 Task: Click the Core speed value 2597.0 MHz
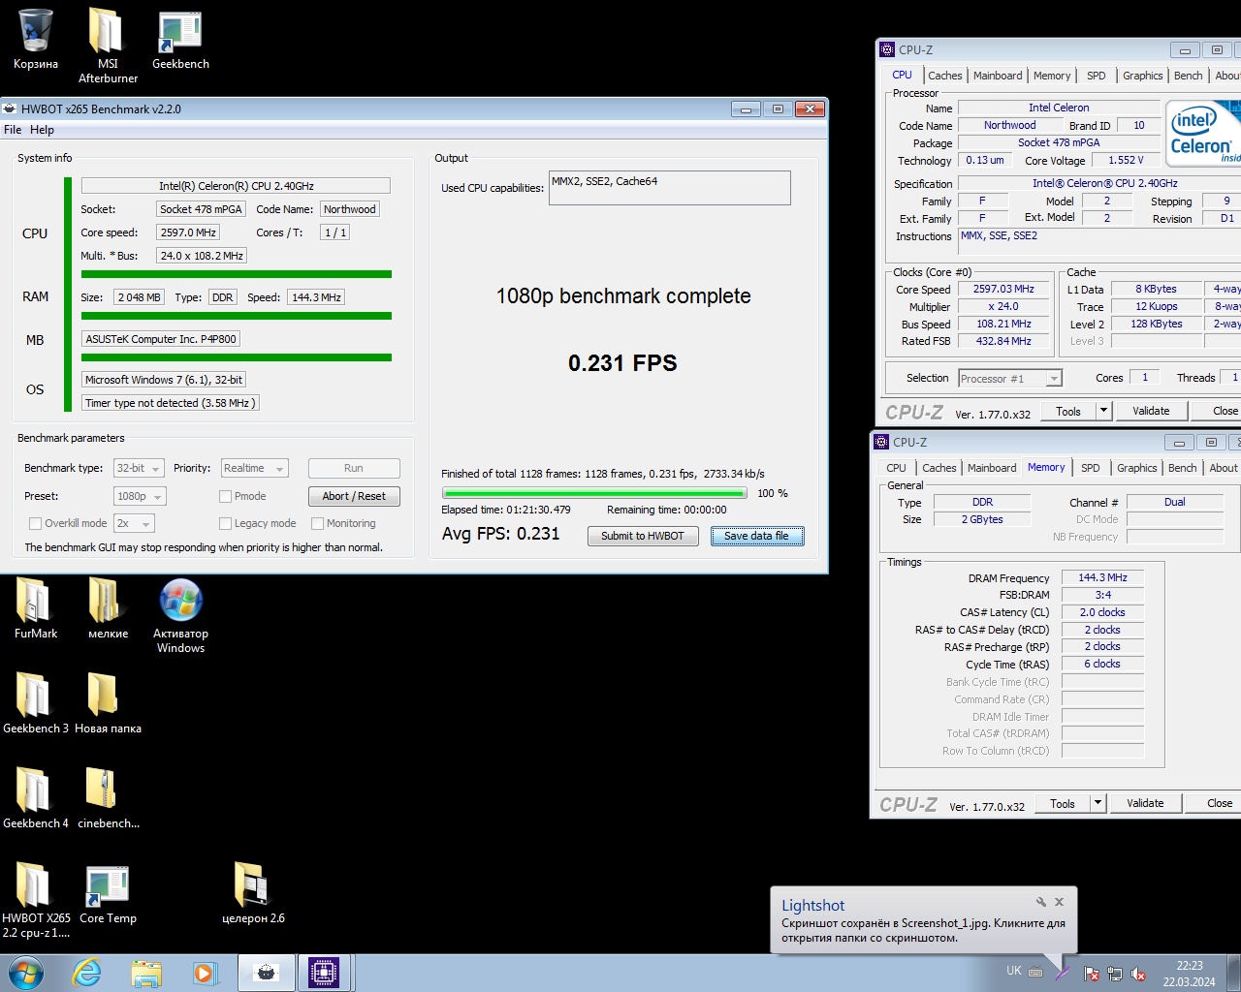[188, 232]
